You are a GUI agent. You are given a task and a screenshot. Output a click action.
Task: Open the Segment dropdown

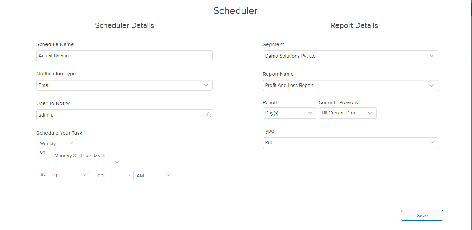[433, 55]
